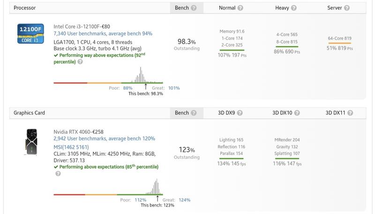Click the RTX 4060 graphics card image
Image resolution: width=375 pixels, height=214 pixels.
click(31, 142)
